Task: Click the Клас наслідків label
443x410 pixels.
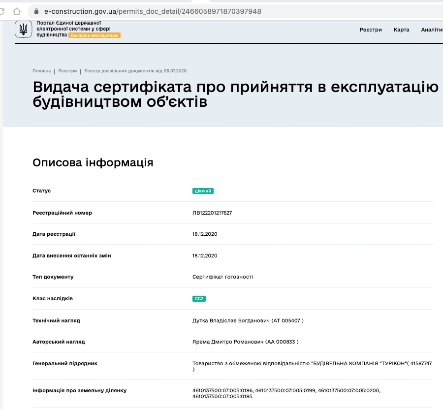Action: point(53,299)
